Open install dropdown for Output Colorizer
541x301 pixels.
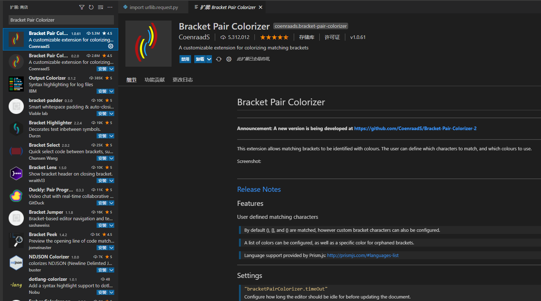111,91
